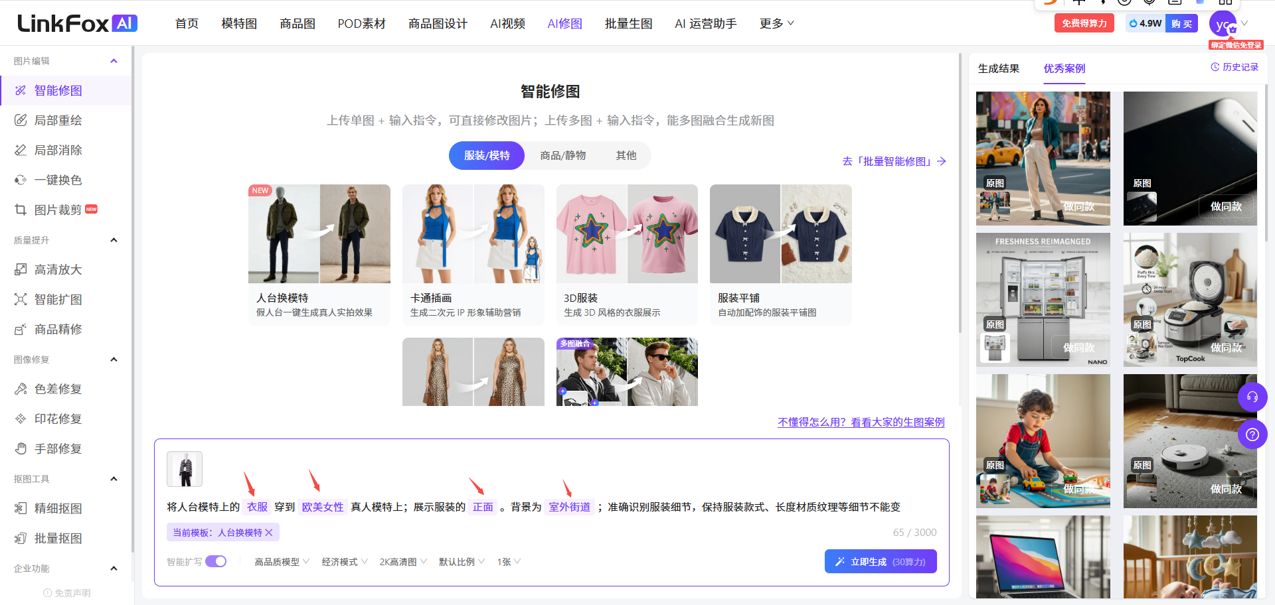Image resolution: width=1275 pixels, height=605 pixels.
Task: Remove the 人台换模特 template tag
Action: click(269, 533)
